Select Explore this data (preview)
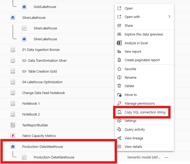Screen dimensions: 190x164 144,34
